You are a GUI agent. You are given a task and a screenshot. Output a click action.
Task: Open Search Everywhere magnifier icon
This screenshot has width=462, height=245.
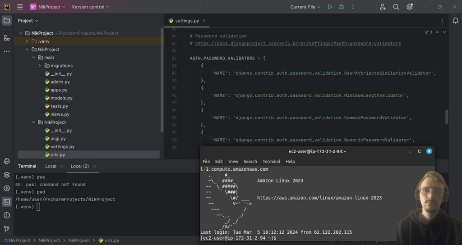click(396, 7)
